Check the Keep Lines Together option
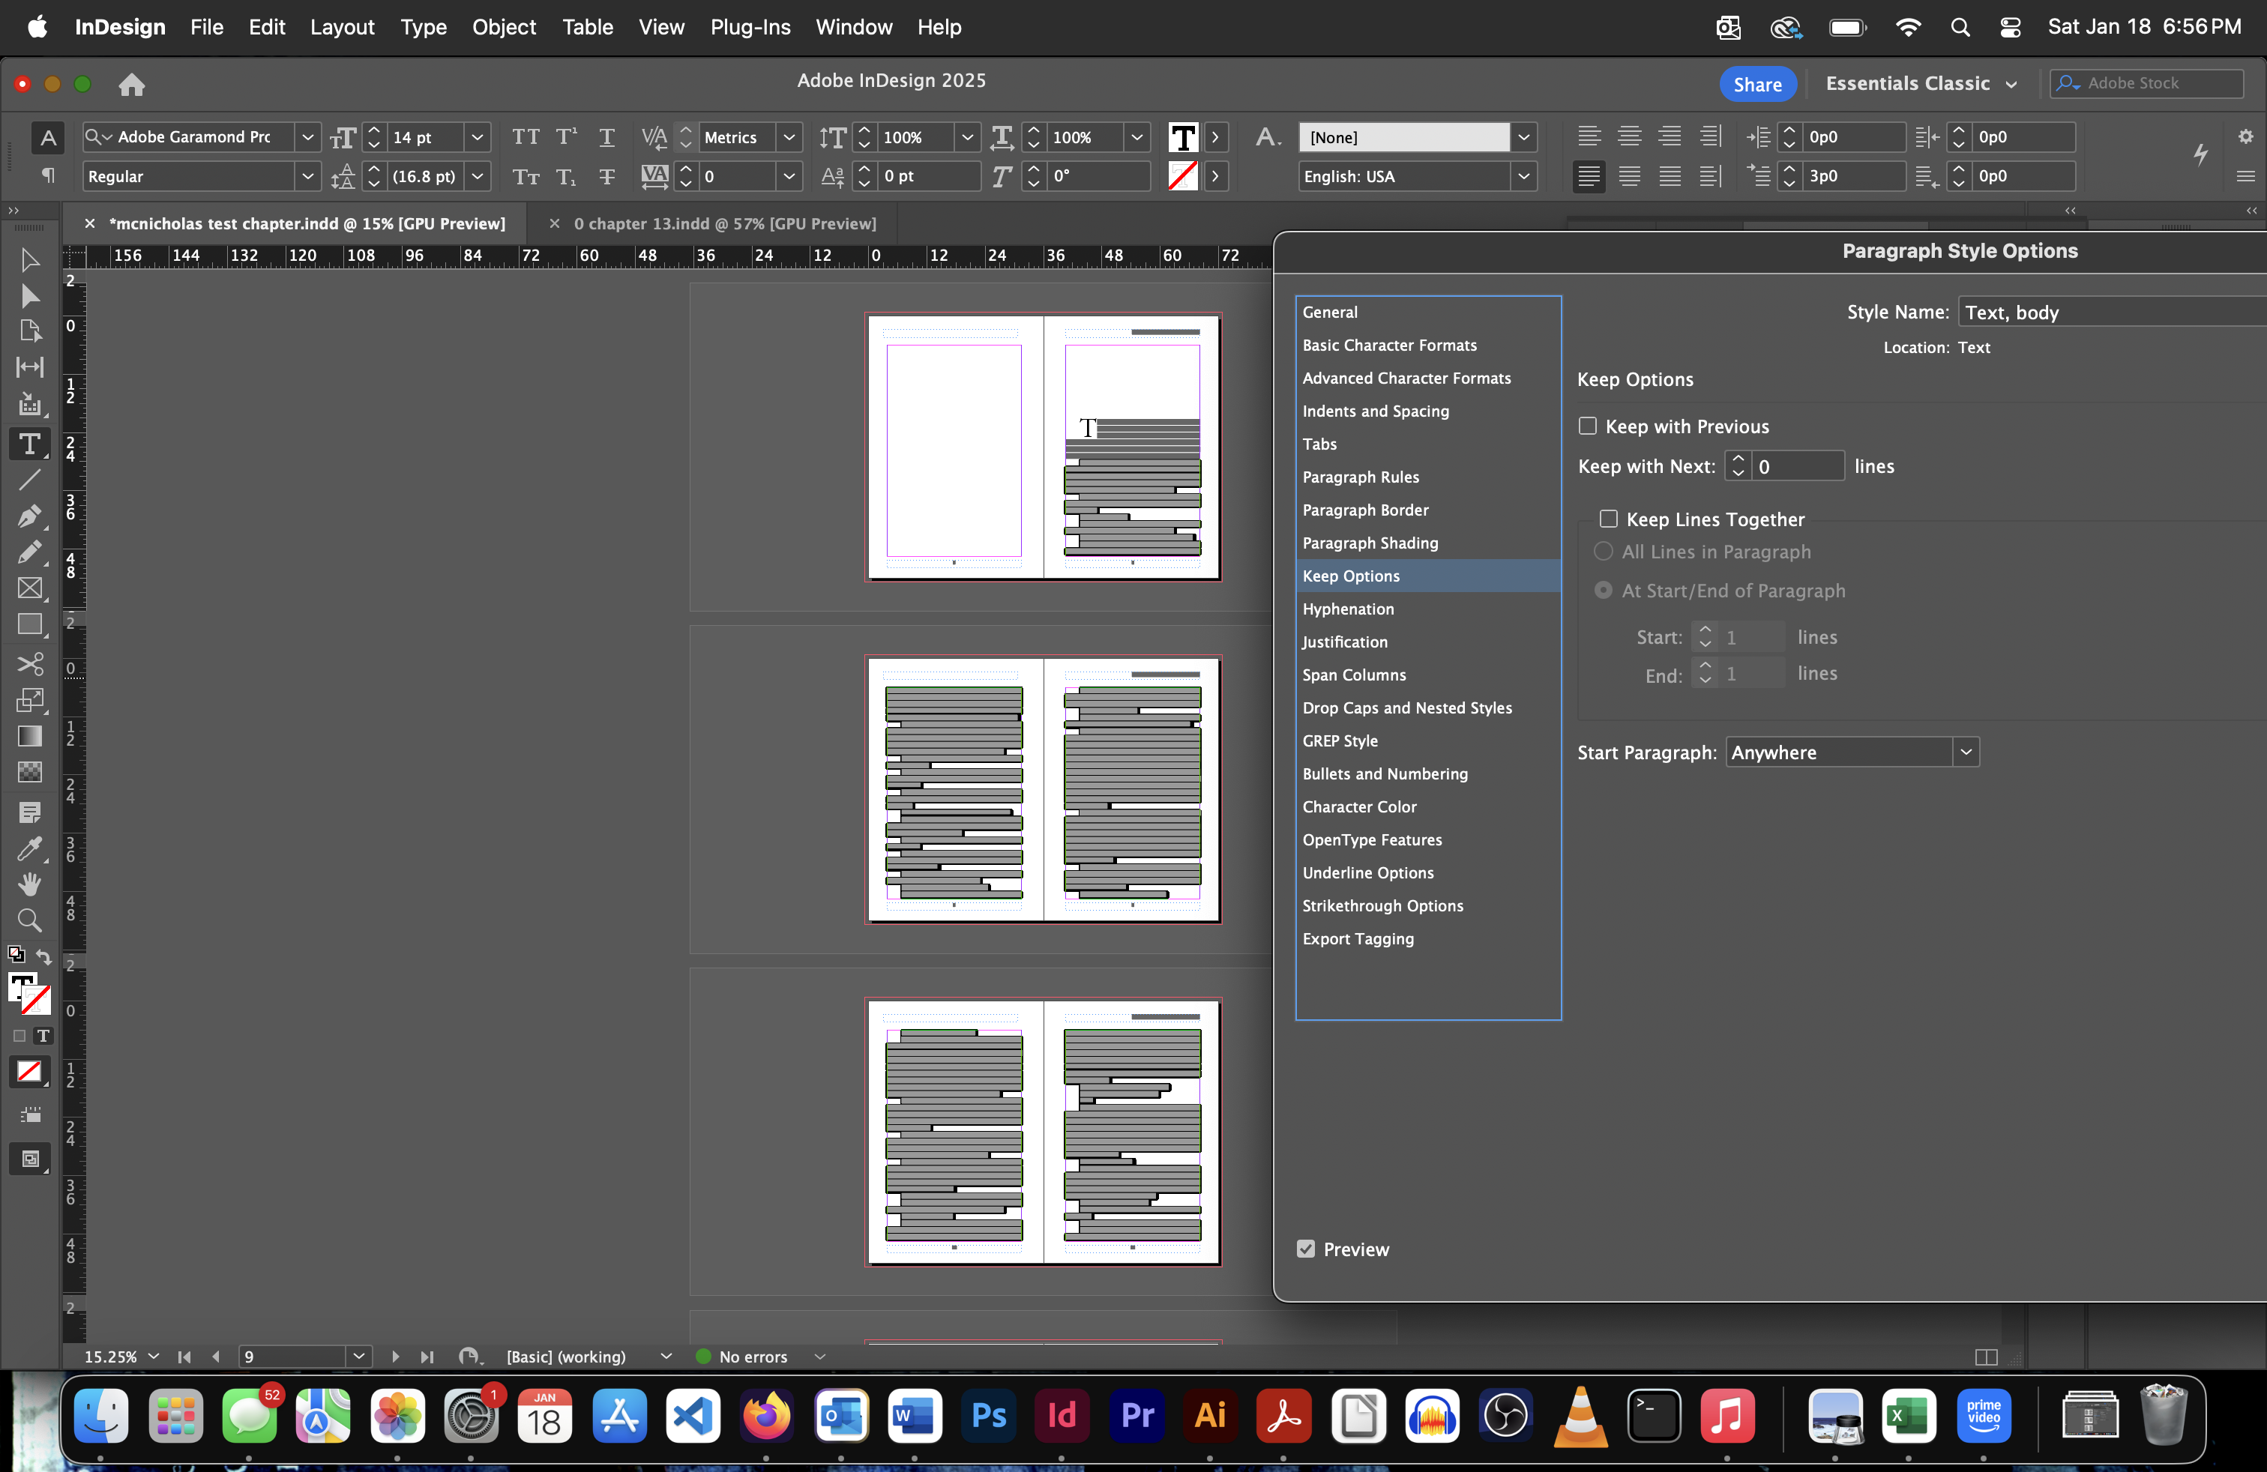 [1609, 519]
